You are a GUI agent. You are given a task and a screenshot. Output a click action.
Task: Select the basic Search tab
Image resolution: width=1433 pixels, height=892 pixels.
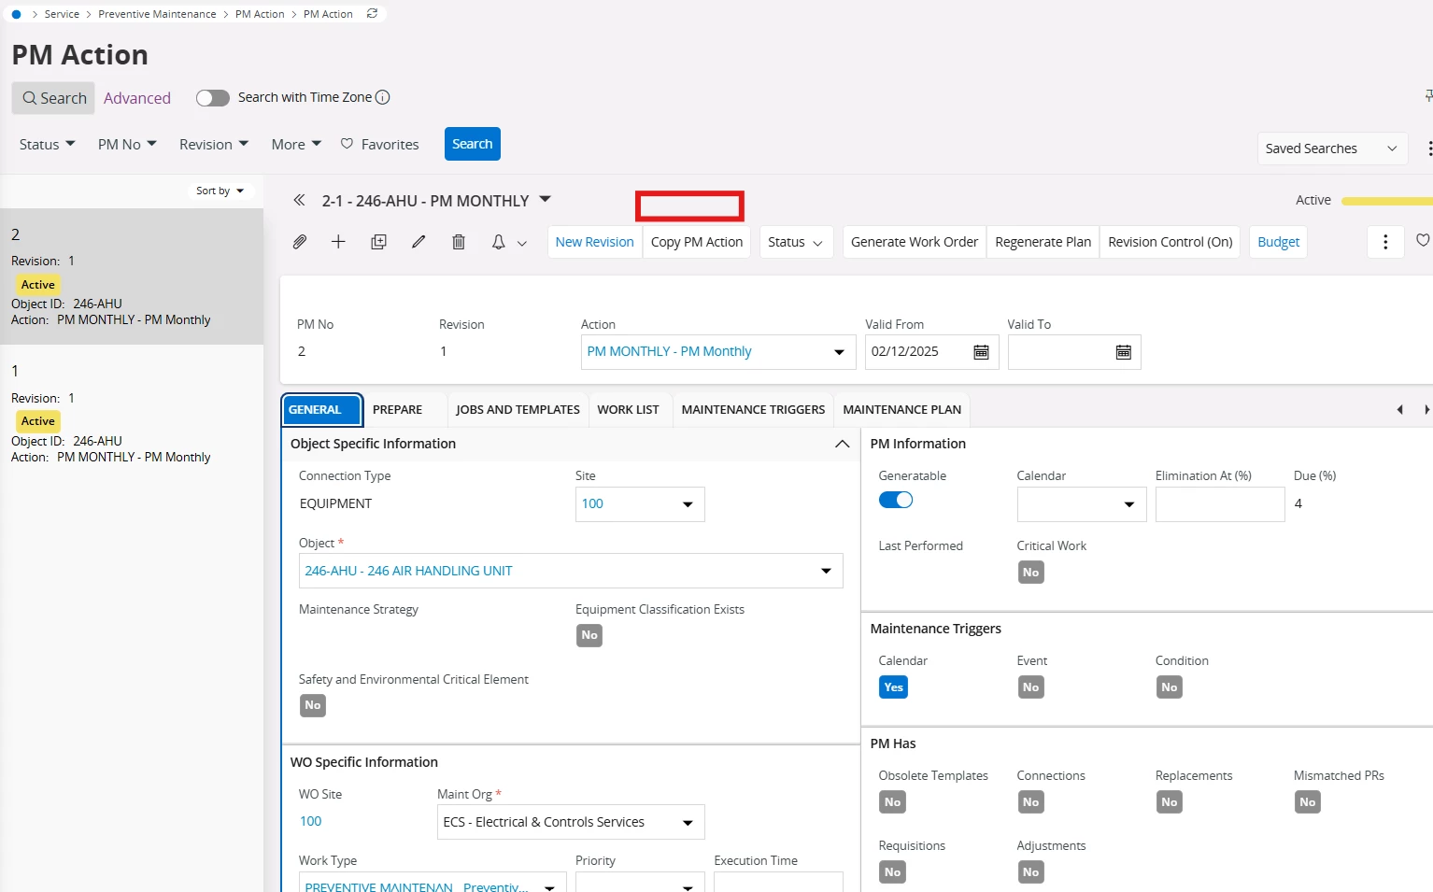pyautogui.click(x=53, y=98)
